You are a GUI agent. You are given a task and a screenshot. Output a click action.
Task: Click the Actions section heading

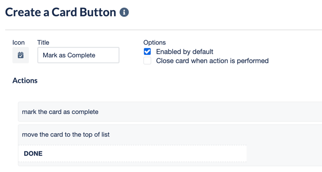[25, 81]
